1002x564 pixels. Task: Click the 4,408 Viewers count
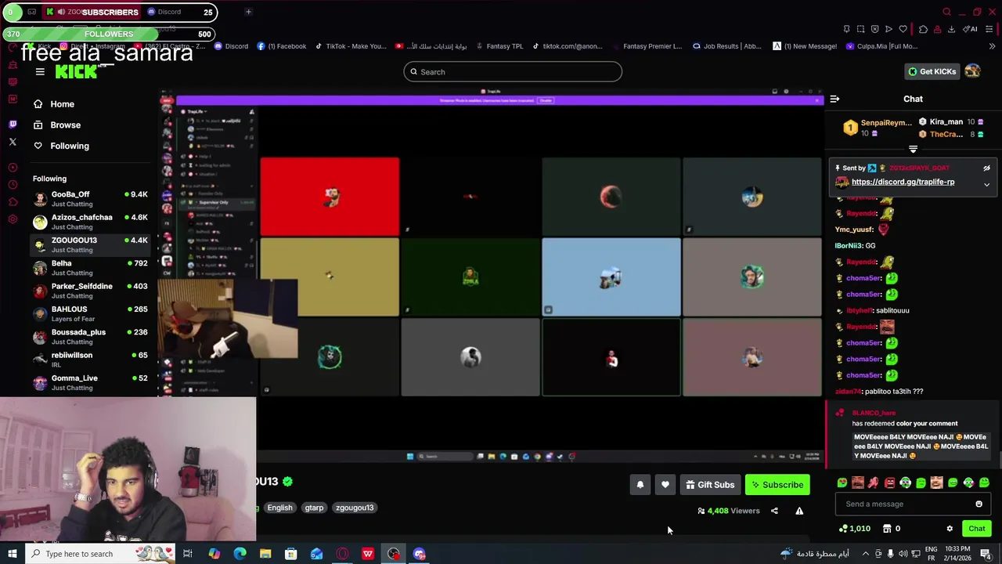[728, 511]
